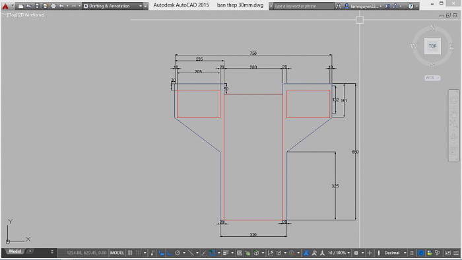Toggle Snap mode in status bar

(138, 253)
